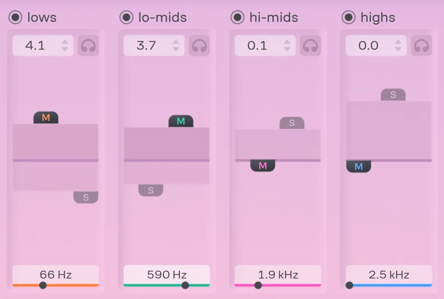Click the 1.9 kHz frequency field

coord(278,274)
